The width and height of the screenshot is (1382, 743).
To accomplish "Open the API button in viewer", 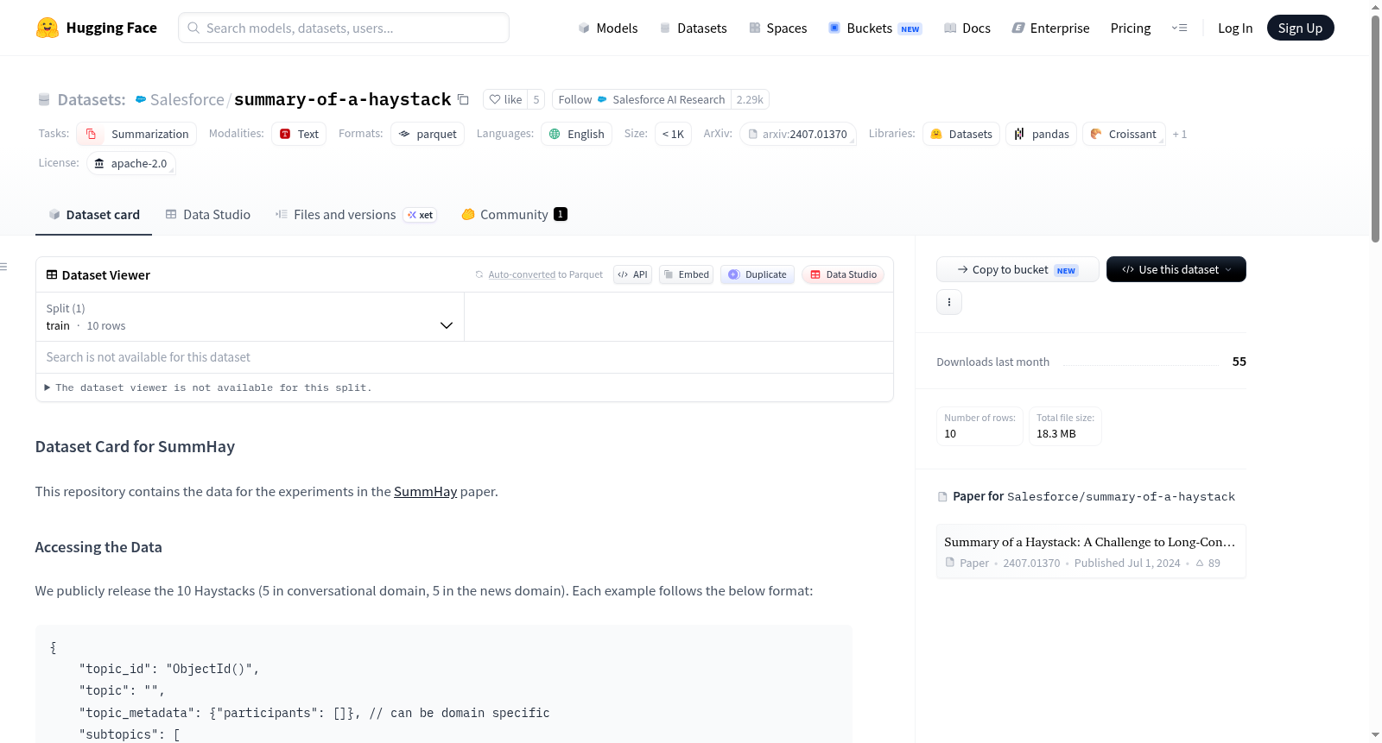I will (x=632, y=274).
